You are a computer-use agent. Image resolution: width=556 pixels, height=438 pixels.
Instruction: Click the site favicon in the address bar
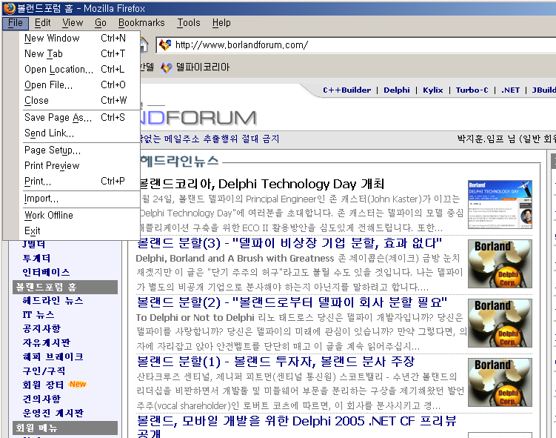(x=165, y=45)
